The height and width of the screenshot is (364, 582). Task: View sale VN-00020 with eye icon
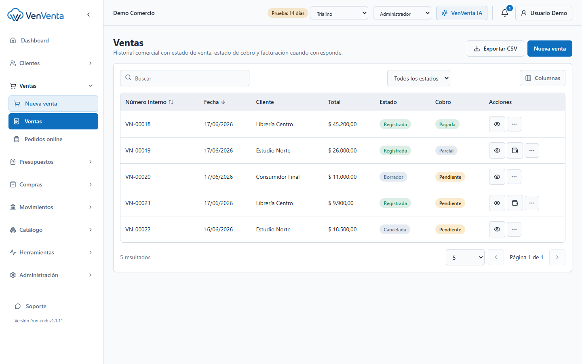[x=497, y=177]
